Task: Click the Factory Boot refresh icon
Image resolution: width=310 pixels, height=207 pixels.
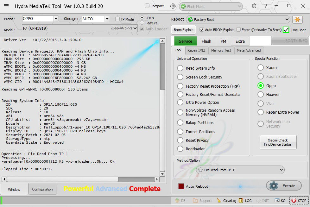Action: 190,19
